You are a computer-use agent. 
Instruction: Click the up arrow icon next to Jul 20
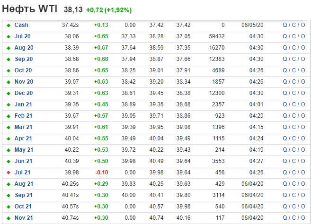click(x=9, y=36)
